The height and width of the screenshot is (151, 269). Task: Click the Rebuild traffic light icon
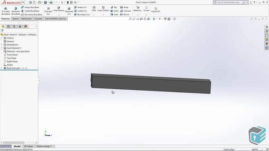[68, 3]
